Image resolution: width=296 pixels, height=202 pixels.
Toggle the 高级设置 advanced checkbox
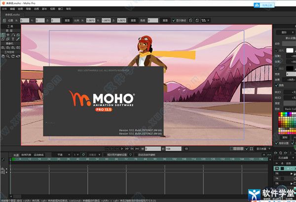point(277,143)
